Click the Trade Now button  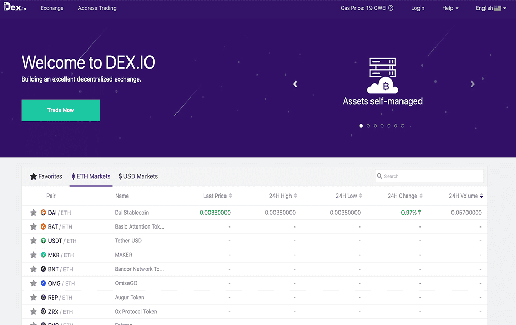pos(60,110)
